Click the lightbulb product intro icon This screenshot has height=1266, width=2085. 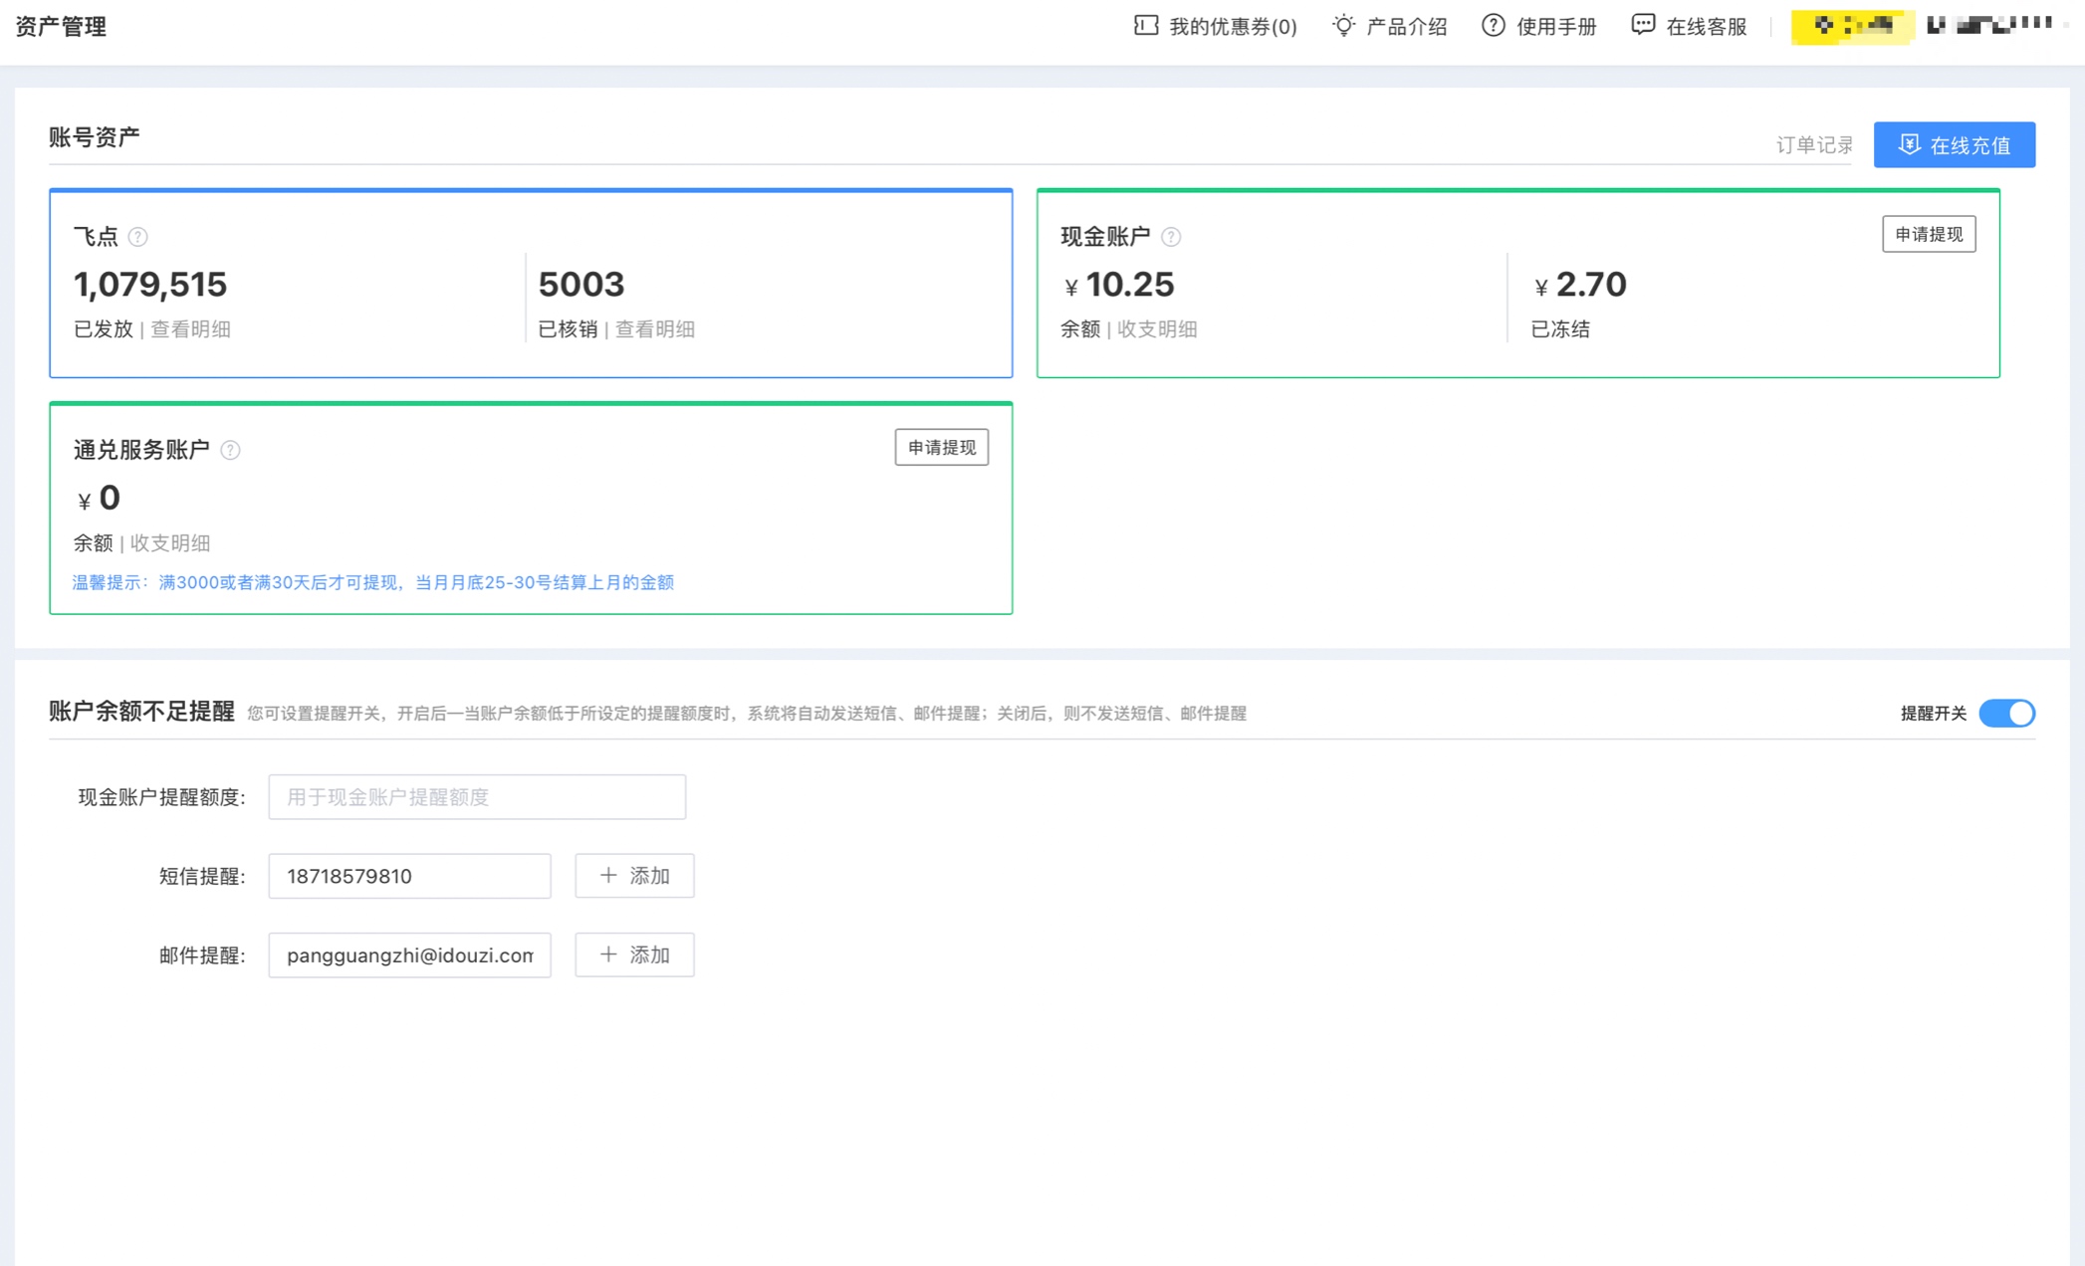pos(1343,26)
